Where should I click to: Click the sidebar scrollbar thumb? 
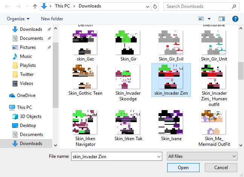click(55, 75)
